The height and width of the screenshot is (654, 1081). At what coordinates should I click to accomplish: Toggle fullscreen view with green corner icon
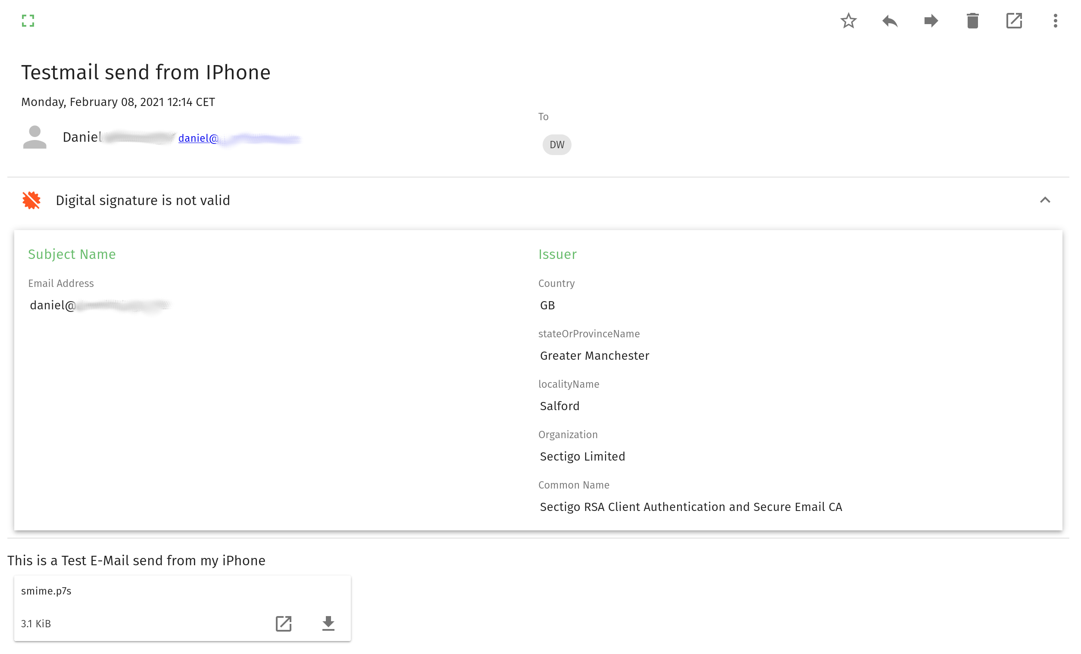coord(28,21)
